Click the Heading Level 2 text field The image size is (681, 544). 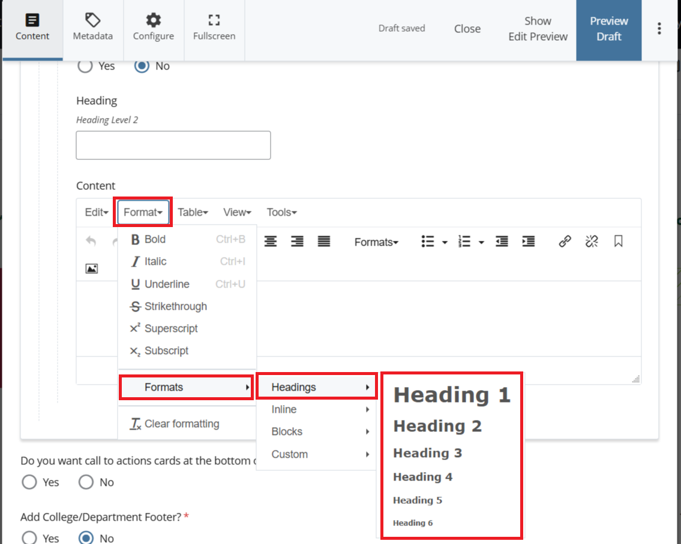coord(173,145)
